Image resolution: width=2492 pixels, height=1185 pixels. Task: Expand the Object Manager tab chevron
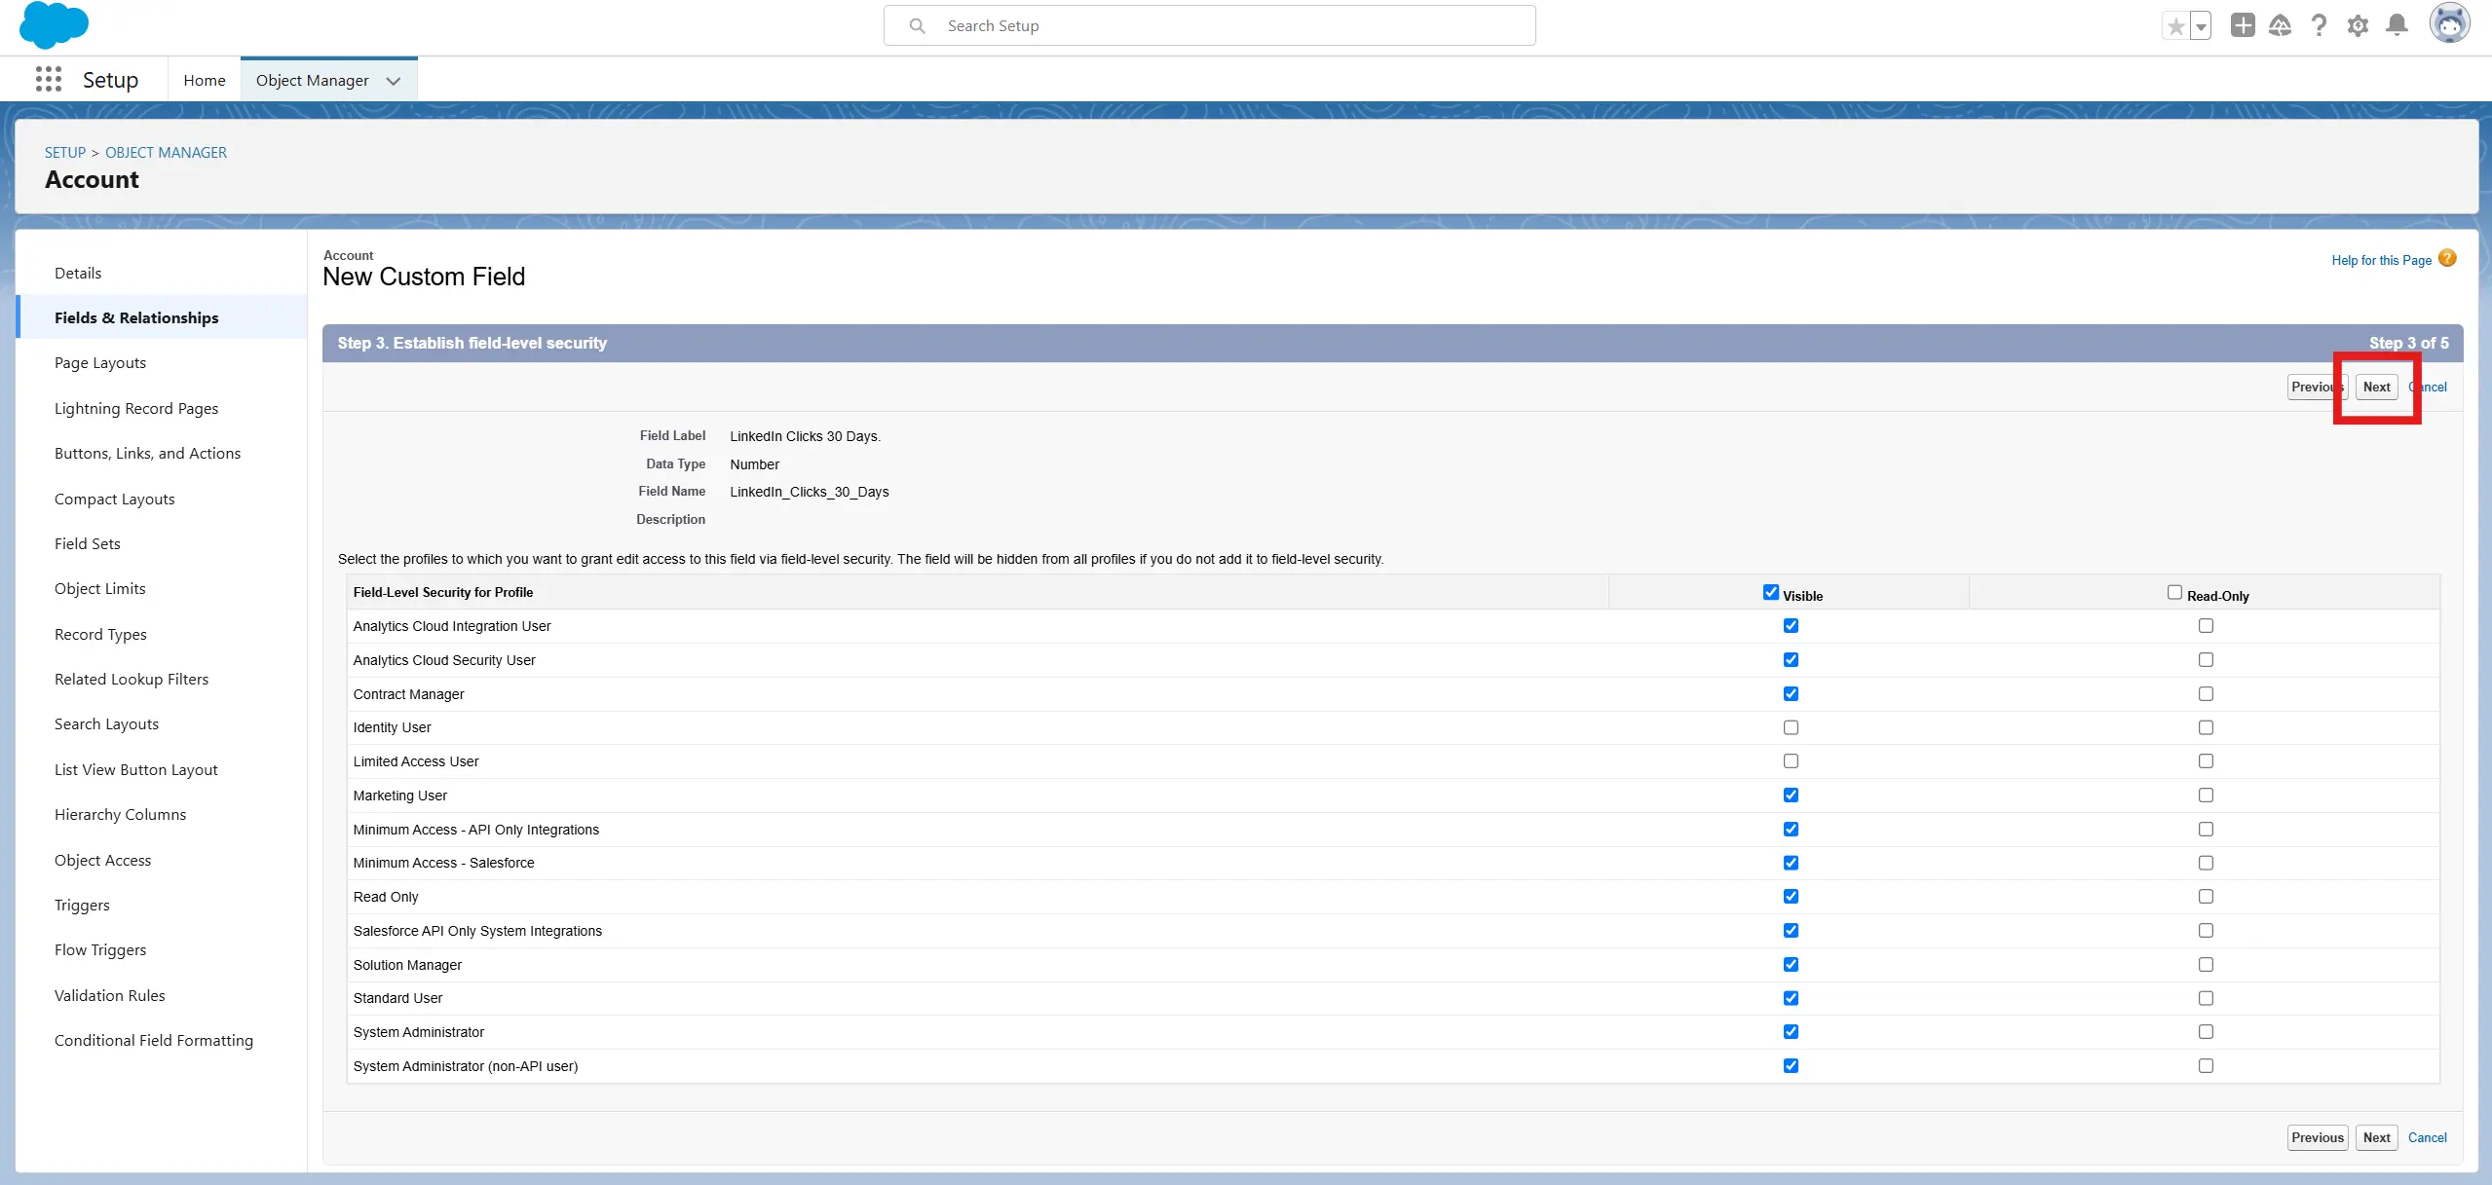point(394,81)
